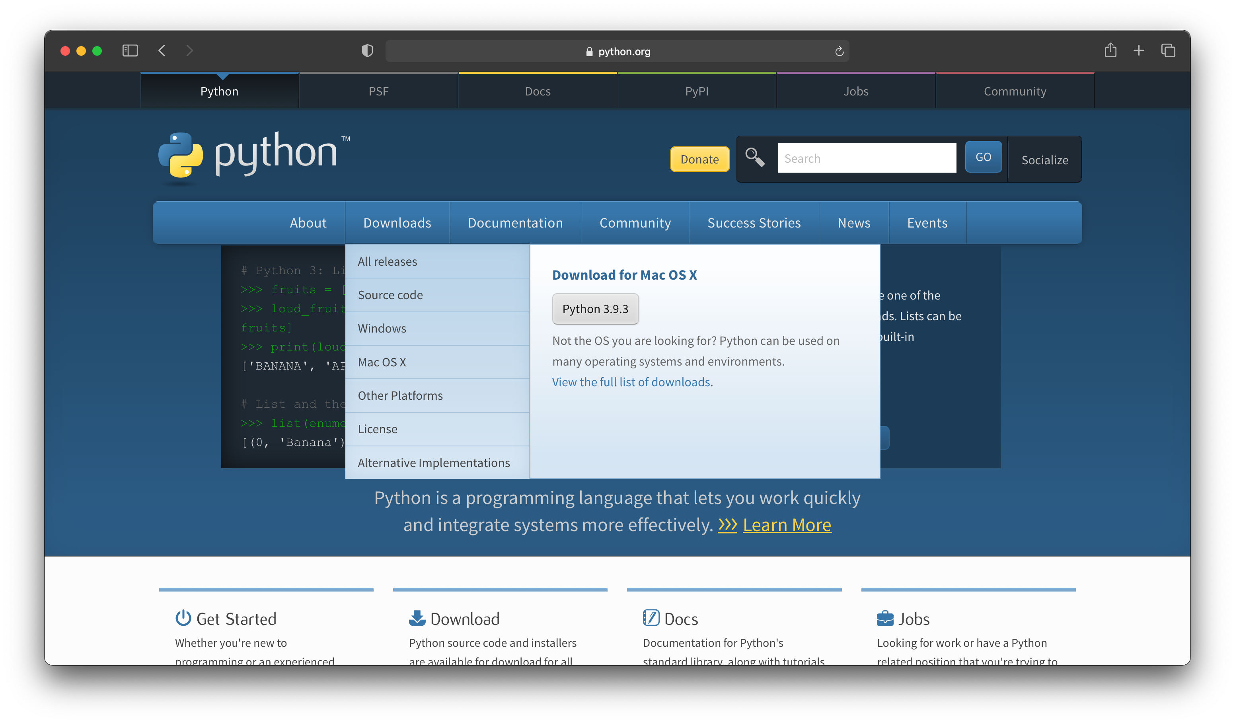Image resolution: width=1235 pixels, height=724 pixels.
Task: Select the Python top tab
Action: point(219,91)
